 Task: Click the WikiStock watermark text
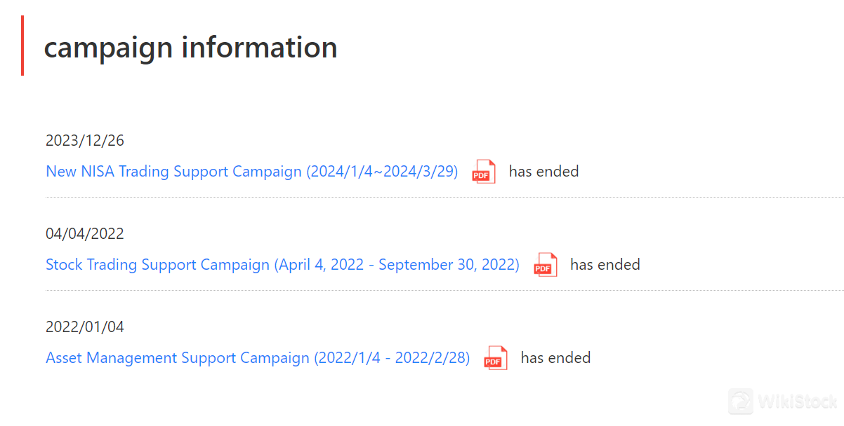[x=798, y=402]
